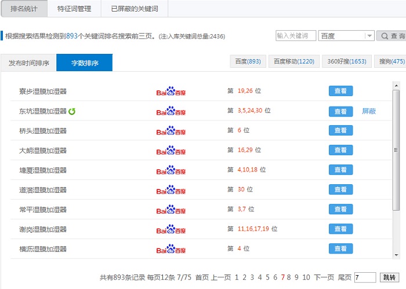This screenshot has height=289, width=406.
Task: Click the keyword search input field
Action: coord(296,36)
